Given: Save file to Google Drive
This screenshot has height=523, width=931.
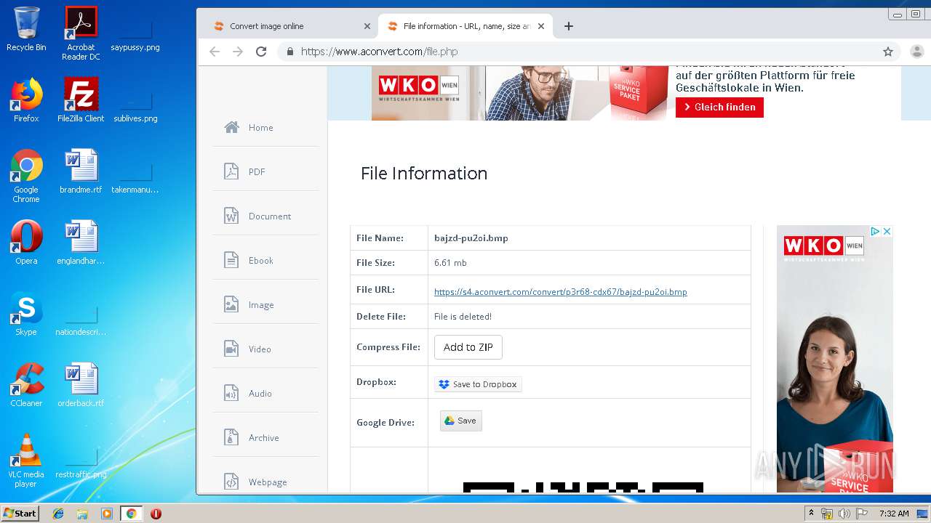Looking at the screenshot, I should (460, 421).
